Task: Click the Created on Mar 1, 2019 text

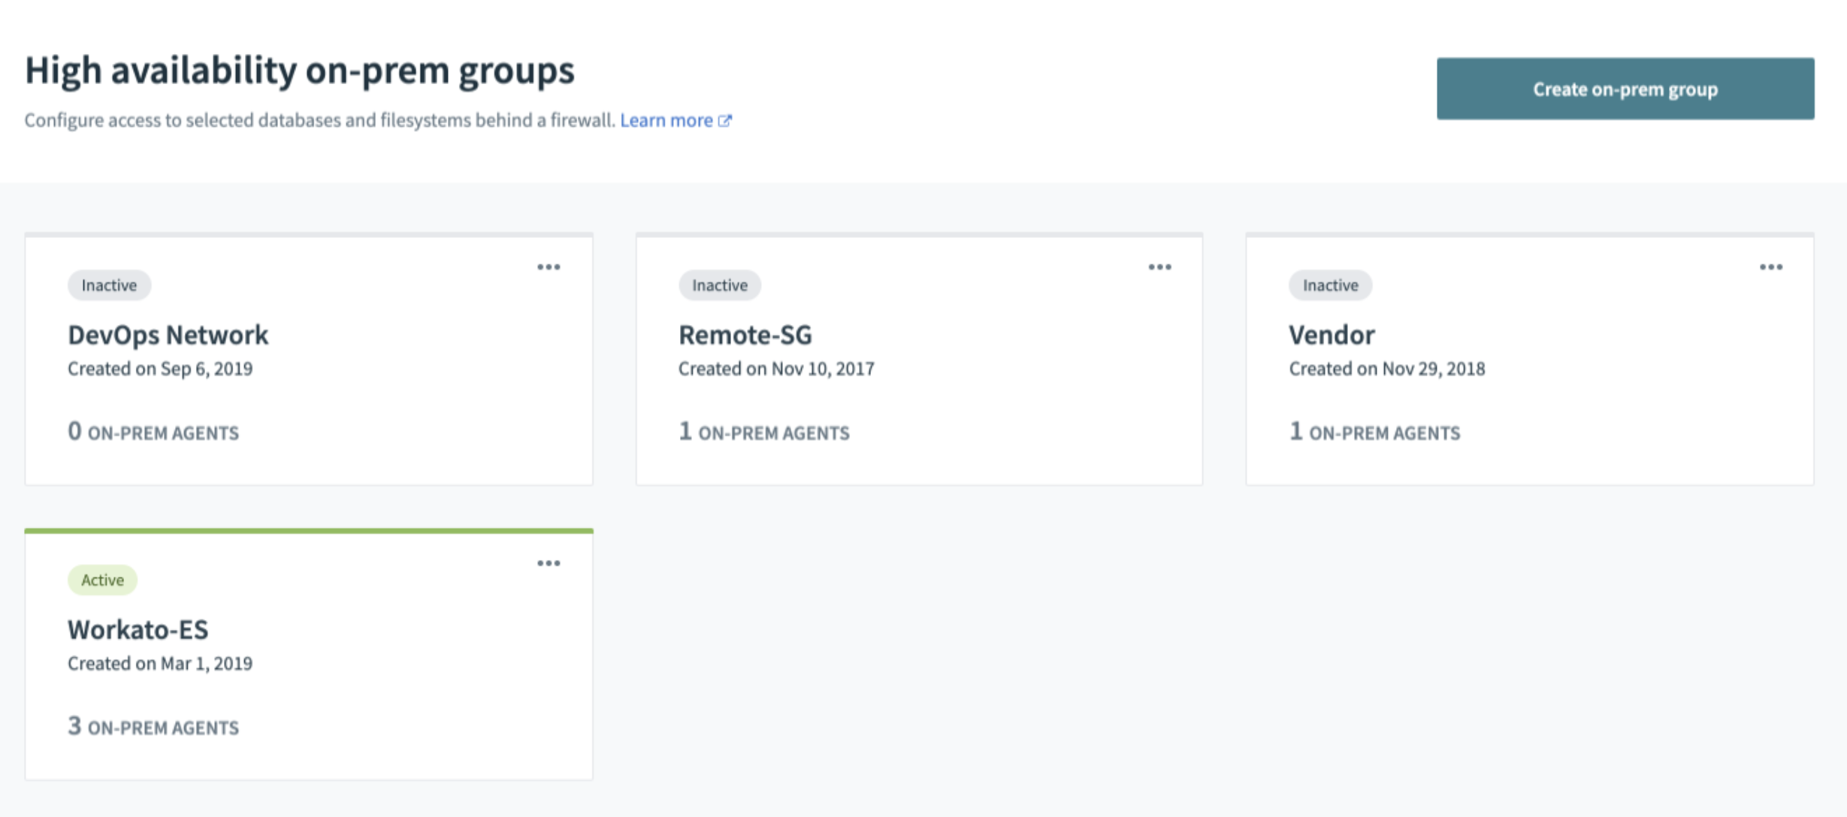Action: click(x=160, y=664)
